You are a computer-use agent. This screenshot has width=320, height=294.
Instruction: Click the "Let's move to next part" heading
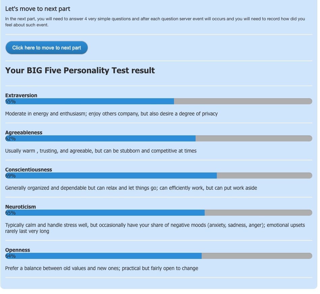point(38,9)
